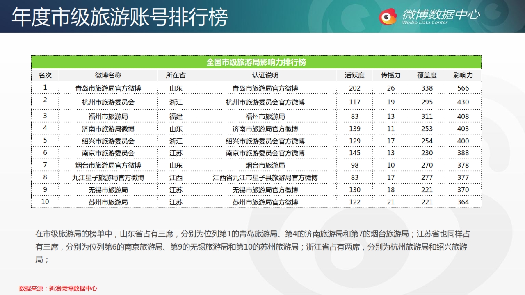Click the 影响力 column header
Image resolution: width=525 pixels, height=295 pixels.
click(x=463, y=75)
